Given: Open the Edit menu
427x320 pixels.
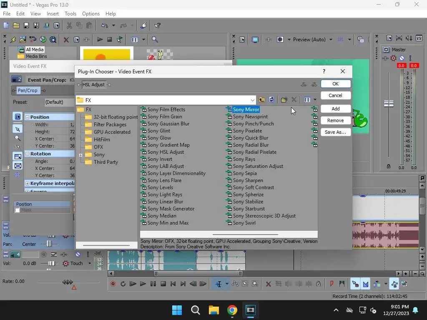Looking at the screenshot, I should pyautogui.click(x=20, y=14).
